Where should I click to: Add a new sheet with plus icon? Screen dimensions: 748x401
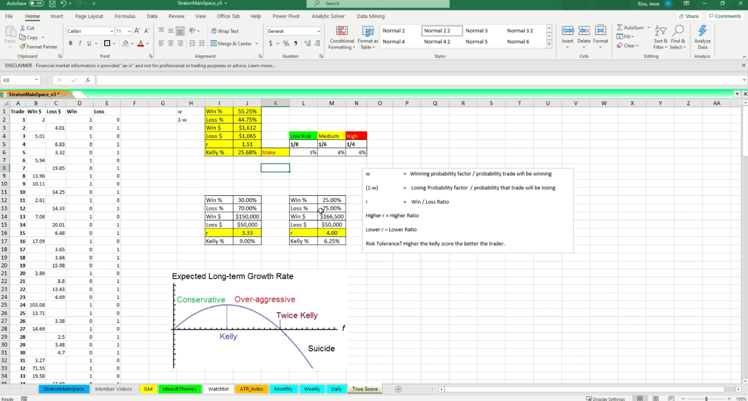coord(398,389)
